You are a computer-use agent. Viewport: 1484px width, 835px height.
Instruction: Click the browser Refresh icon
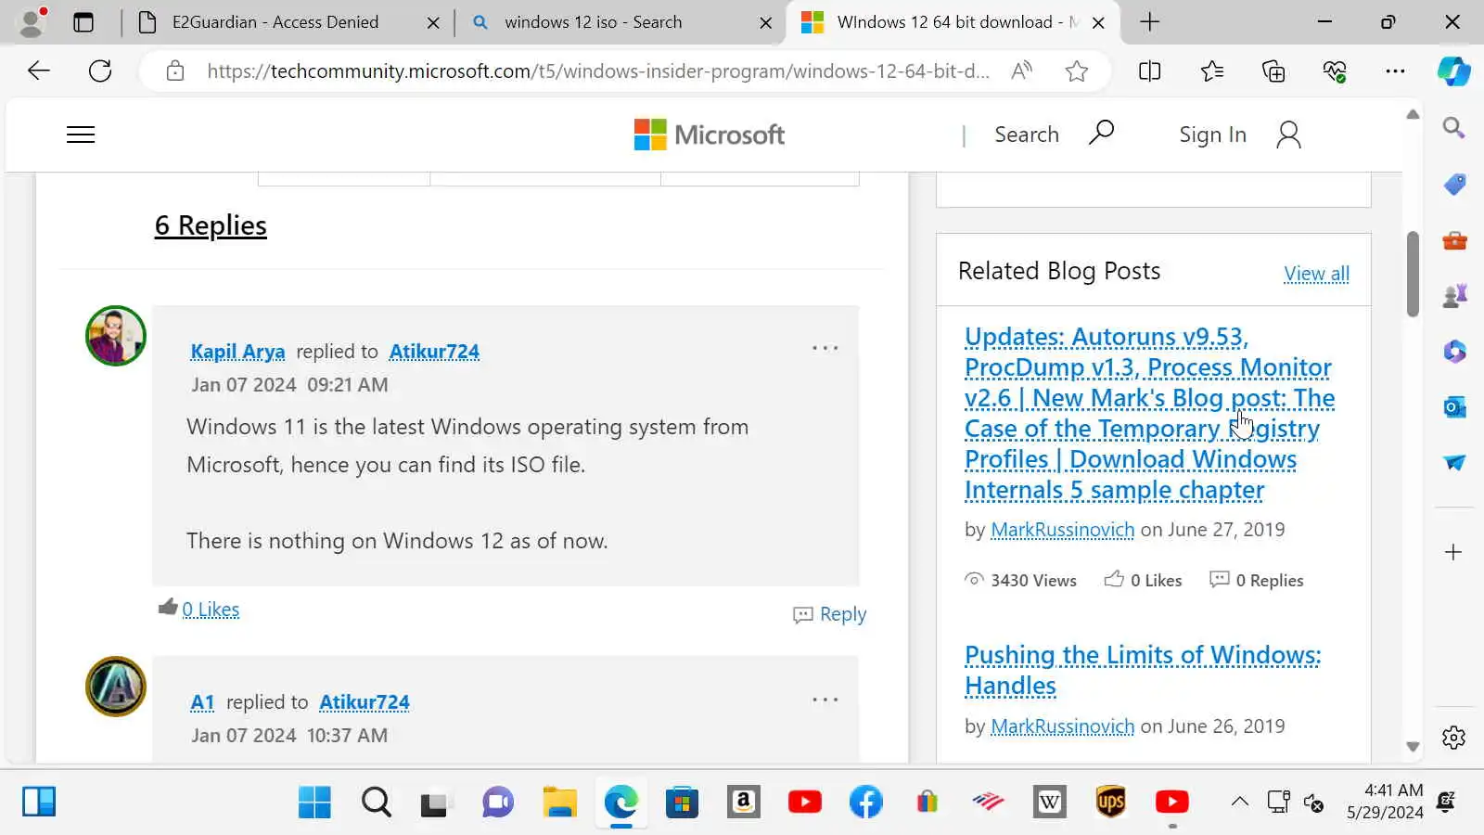point(100,71)
